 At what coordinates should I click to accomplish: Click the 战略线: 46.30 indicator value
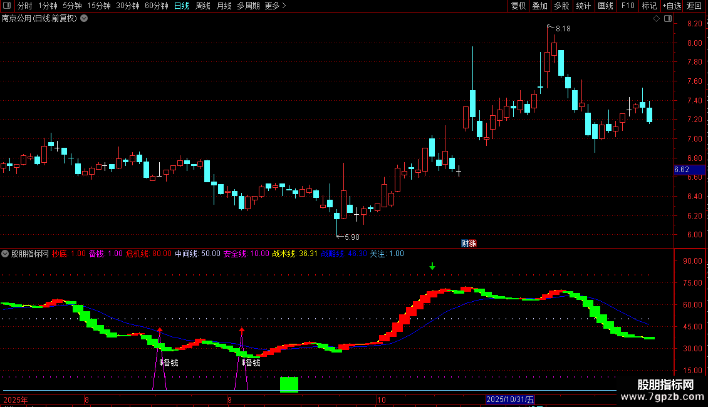[x=344, y=254]
